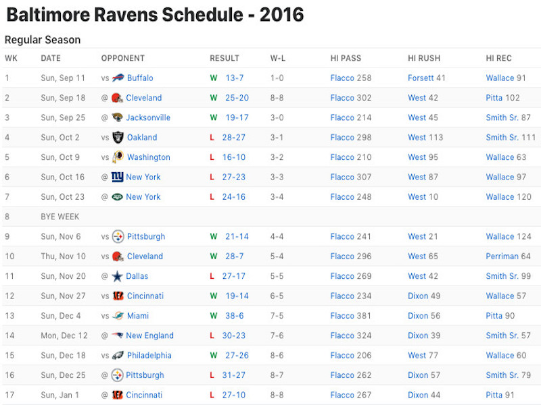Click the Bengals logo in week 17

[x=117, y=395]
